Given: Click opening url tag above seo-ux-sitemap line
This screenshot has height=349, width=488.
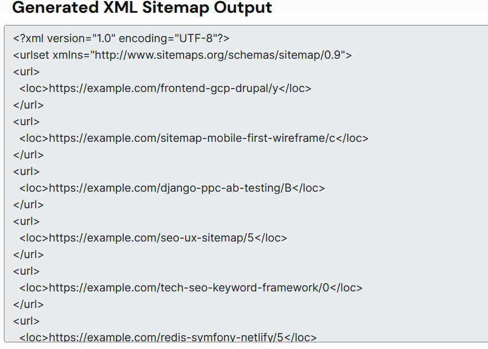Looking at the screenshot, I should tap(27, 221).
